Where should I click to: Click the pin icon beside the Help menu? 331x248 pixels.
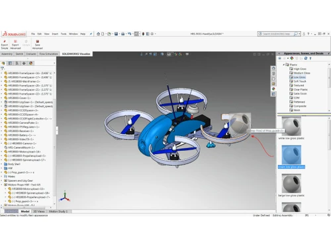pyautogui.click(x=91, y=34)
